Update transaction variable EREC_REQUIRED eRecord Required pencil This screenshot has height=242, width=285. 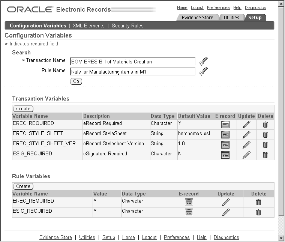coord(246,125)
